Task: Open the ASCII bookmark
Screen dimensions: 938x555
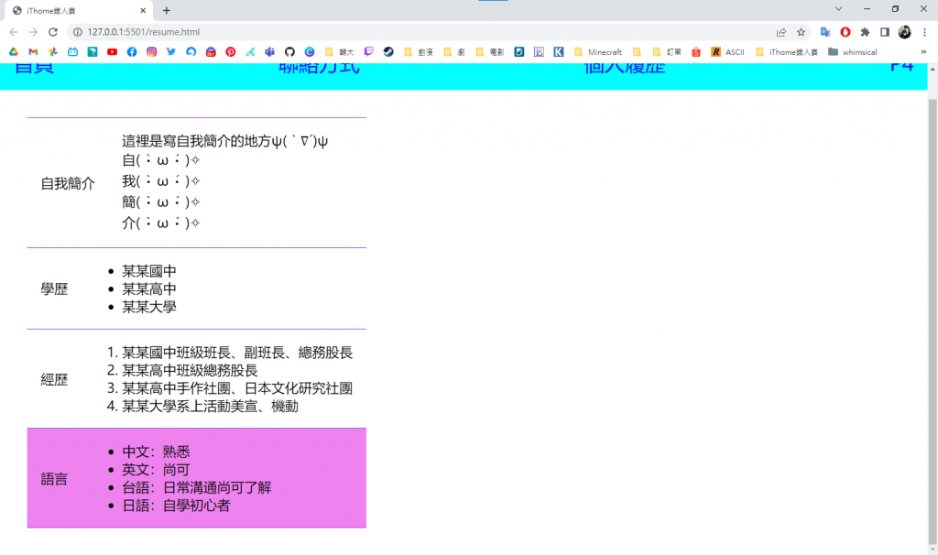Action: pyautogui.click(x=727, y=52)
